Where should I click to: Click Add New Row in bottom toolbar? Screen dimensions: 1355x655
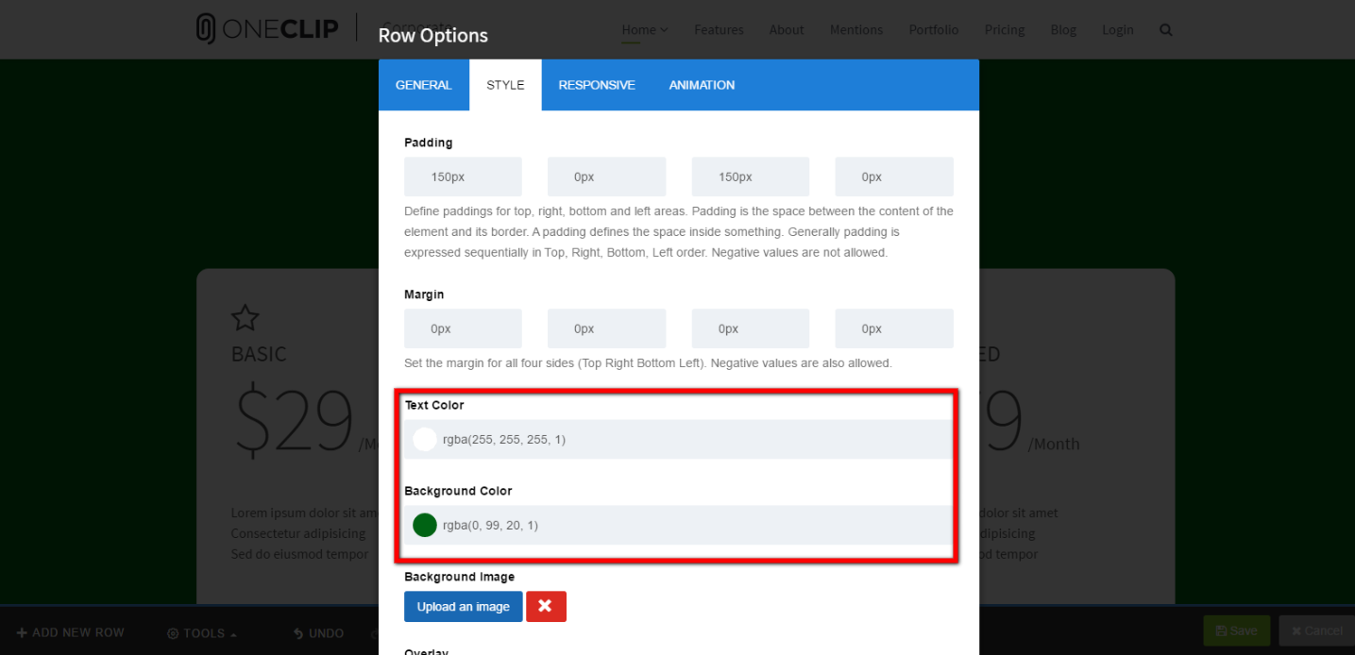70,632
